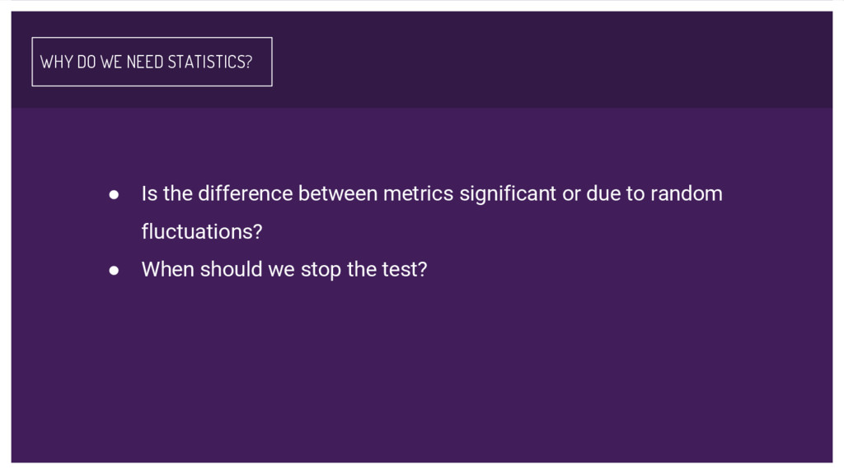Click the word "metrics" in the first bullet
The width and height of the screenshot is (844, 474).
pos(418,194)
